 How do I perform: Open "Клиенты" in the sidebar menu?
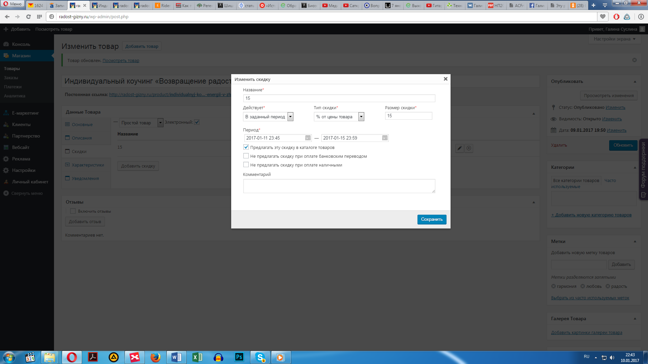(x=21, y=124)
